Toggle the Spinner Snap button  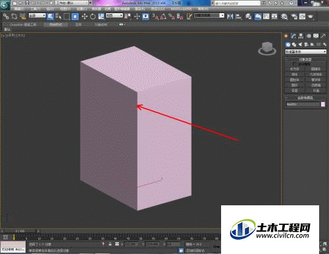[x=180, y=16]
